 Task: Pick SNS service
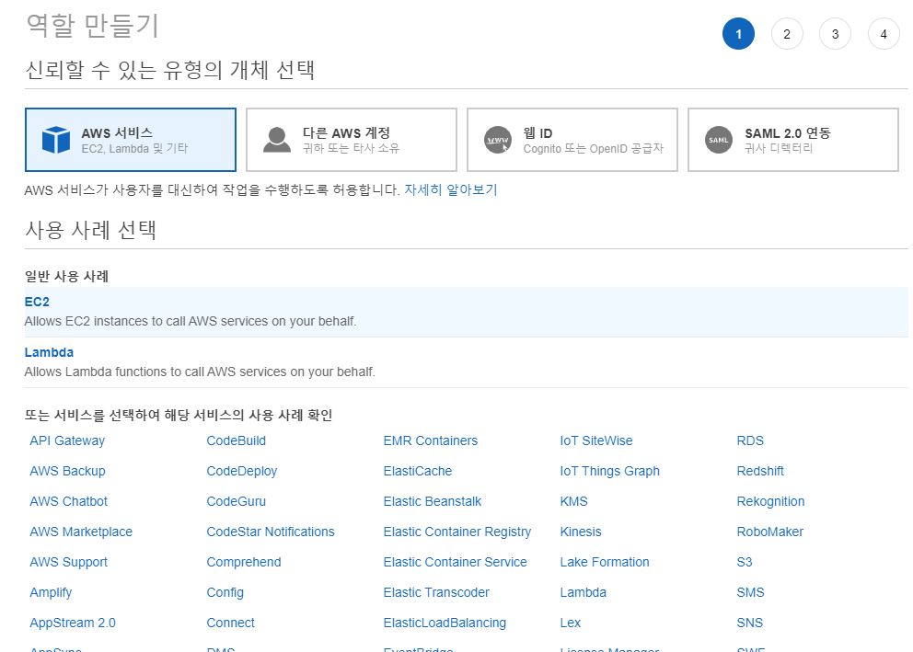[x=749, y=623]
